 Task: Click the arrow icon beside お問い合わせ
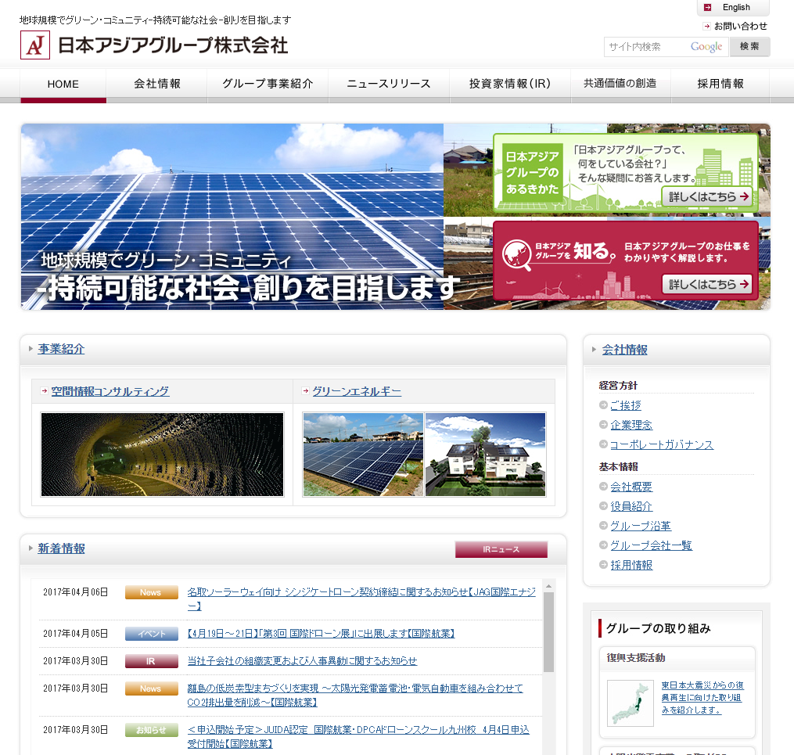coord(707,27)
